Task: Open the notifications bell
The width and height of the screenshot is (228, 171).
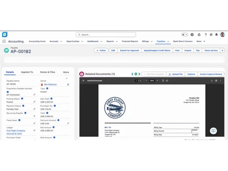Action: [217, 35]
